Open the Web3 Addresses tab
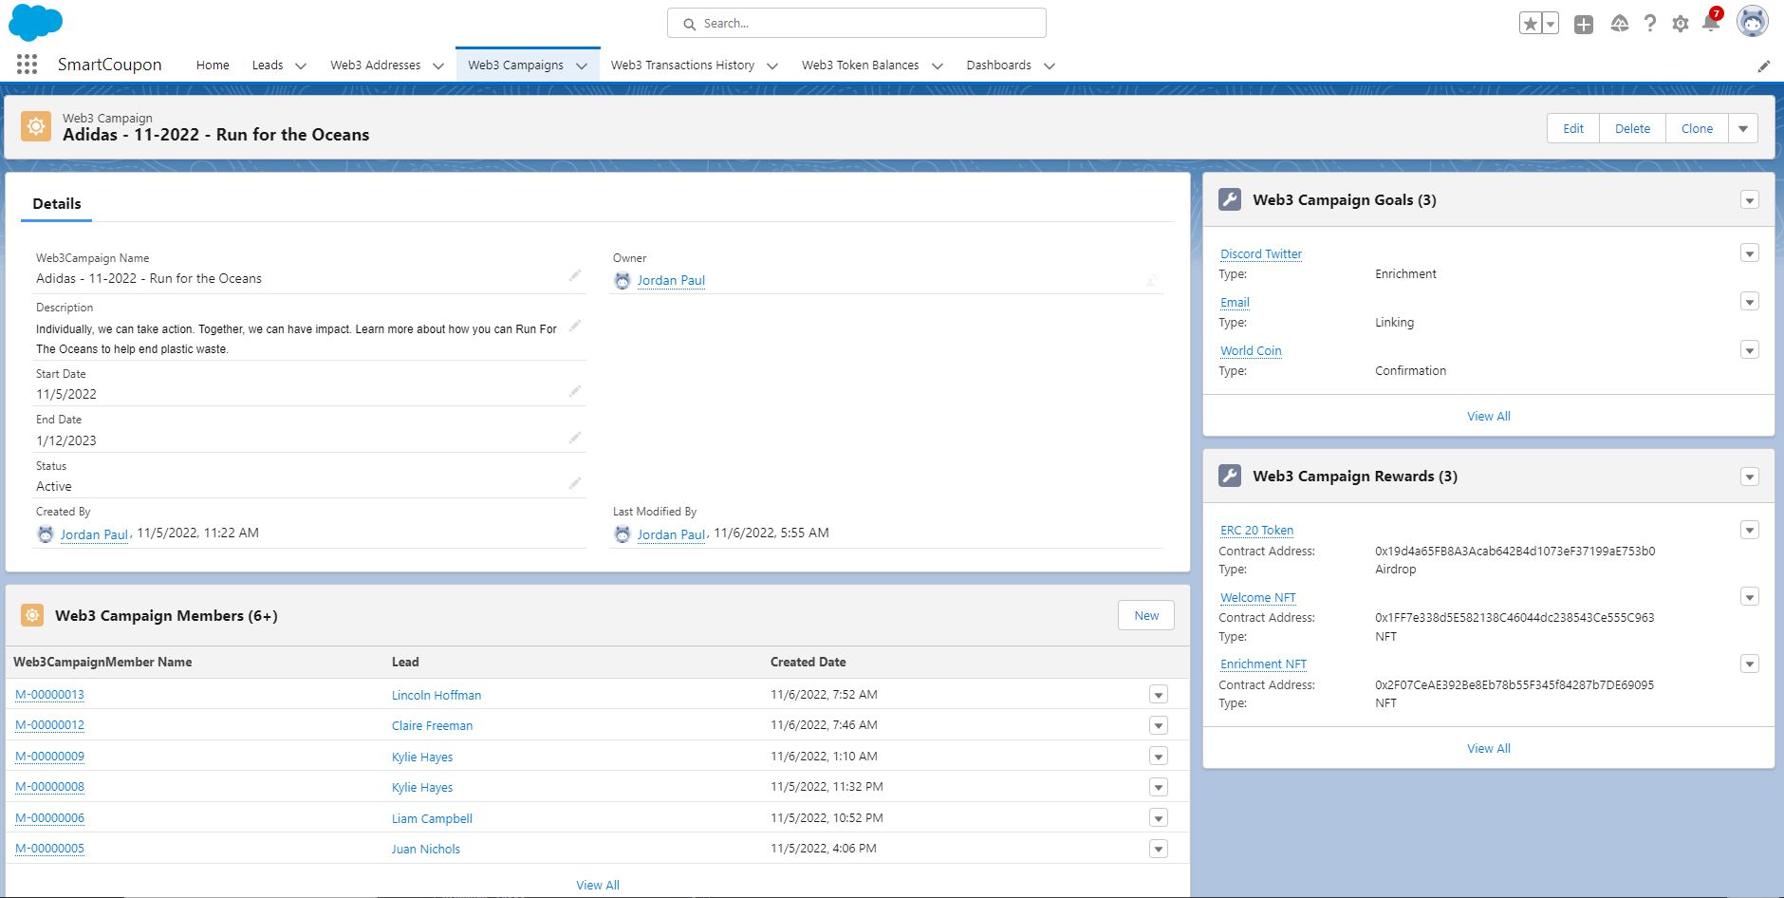Image resolution: width=1784 pixels, height=898 pixels. pyautogui.click(x=375, y=65)
